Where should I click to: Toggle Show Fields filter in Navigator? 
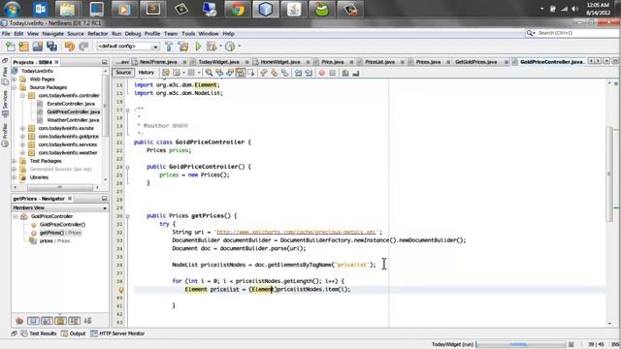(33, 321)
